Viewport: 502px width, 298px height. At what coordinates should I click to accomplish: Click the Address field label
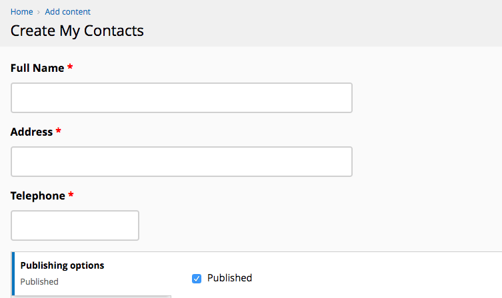(x=31, y=132)
